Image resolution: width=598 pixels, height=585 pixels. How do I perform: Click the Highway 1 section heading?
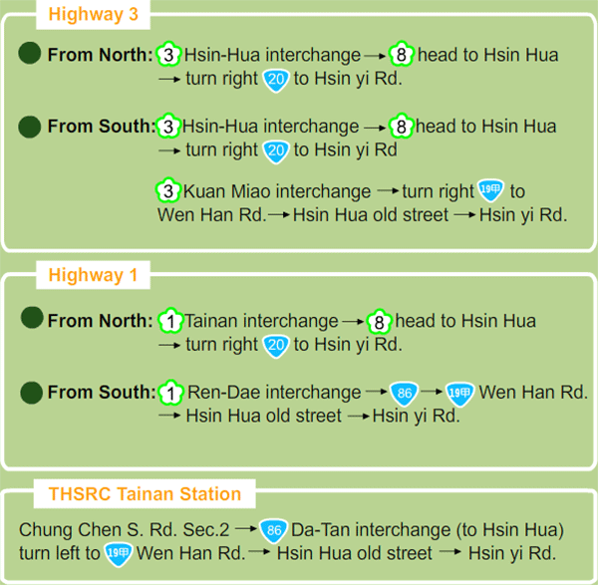[x=93, y=275]
